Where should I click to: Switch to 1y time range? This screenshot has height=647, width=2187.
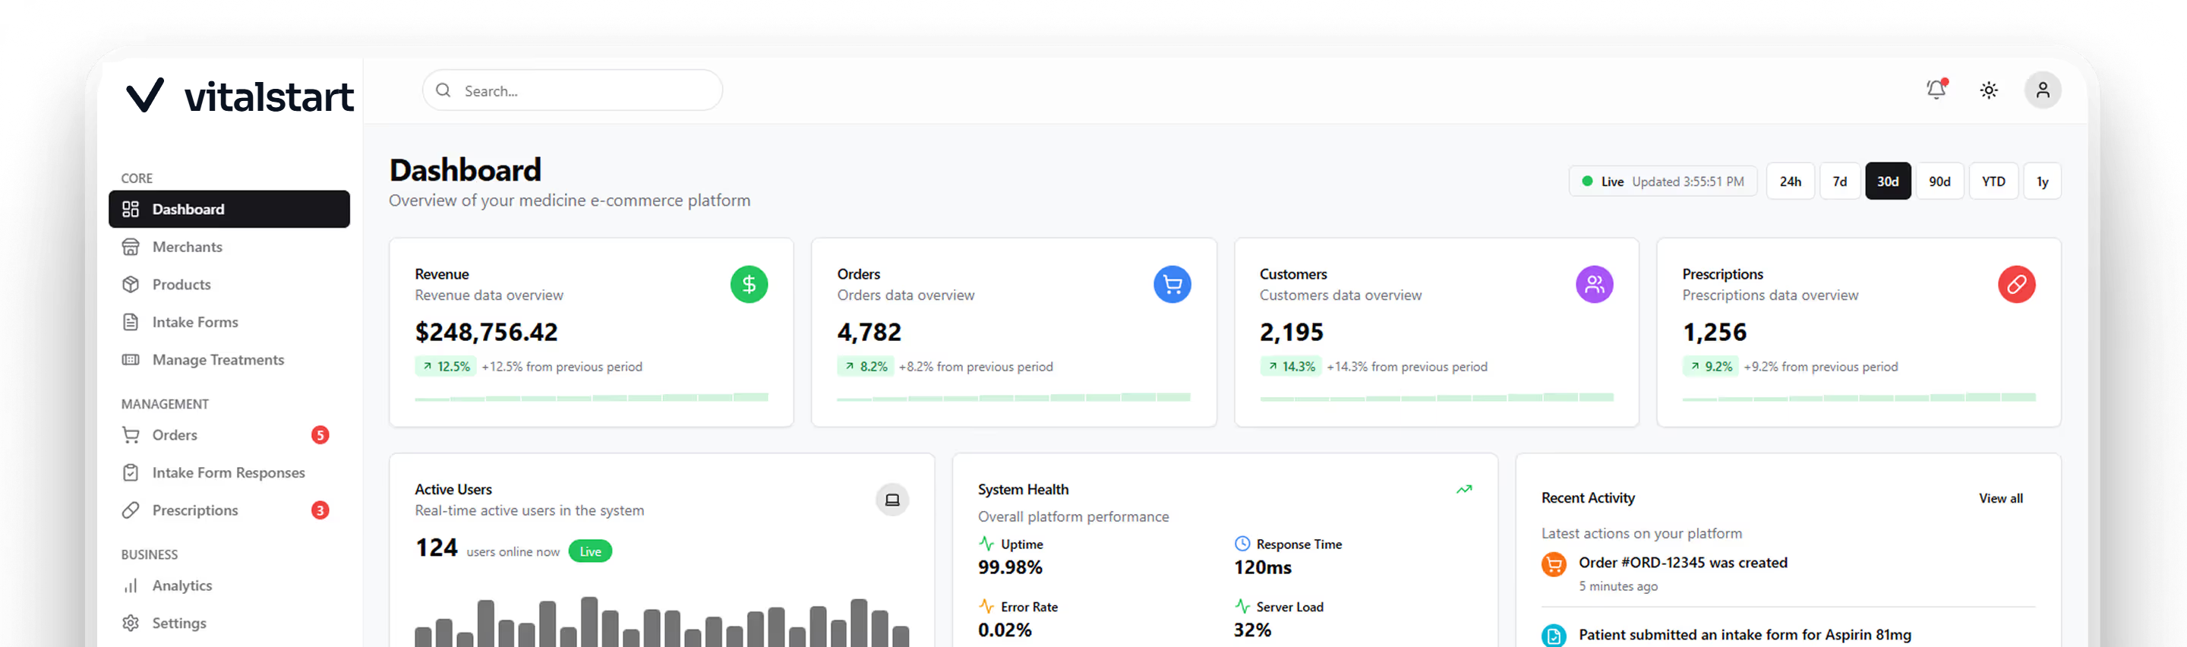click(2042, 181)
